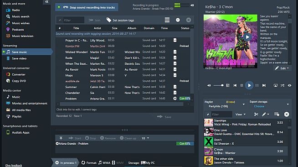Click Set session tags

coord(120,20)
